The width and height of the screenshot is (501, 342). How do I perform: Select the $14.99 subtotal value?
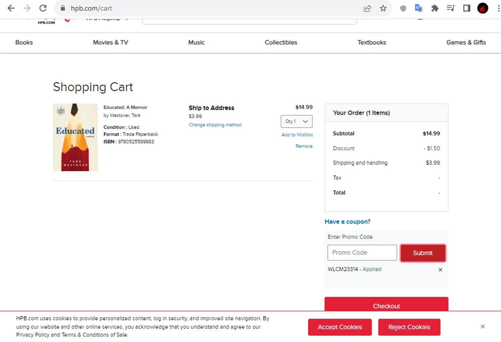[431, 133]
